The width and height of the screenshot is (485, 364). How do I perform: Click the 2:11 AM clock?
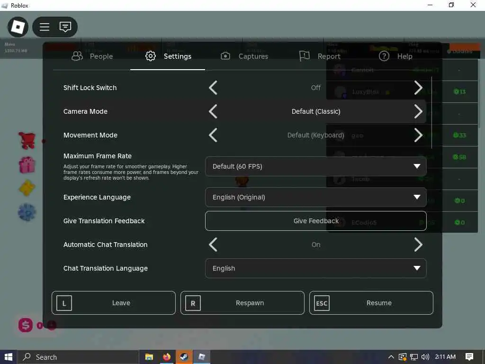click(445, 357)
